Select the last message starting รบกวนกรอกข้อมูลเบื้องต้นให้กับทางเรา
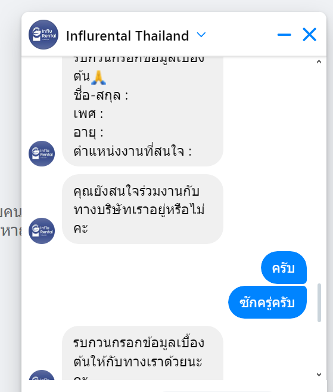 (142, 353)
